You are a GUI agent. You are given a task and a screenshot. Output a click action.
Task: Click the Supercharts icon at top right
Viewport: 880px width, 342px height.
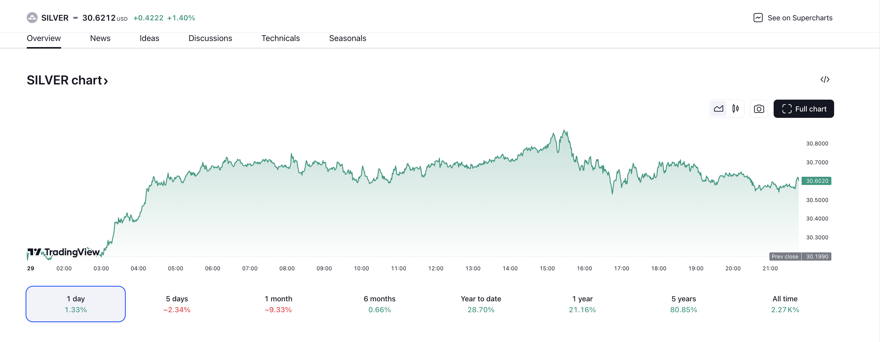click(758, 18)
